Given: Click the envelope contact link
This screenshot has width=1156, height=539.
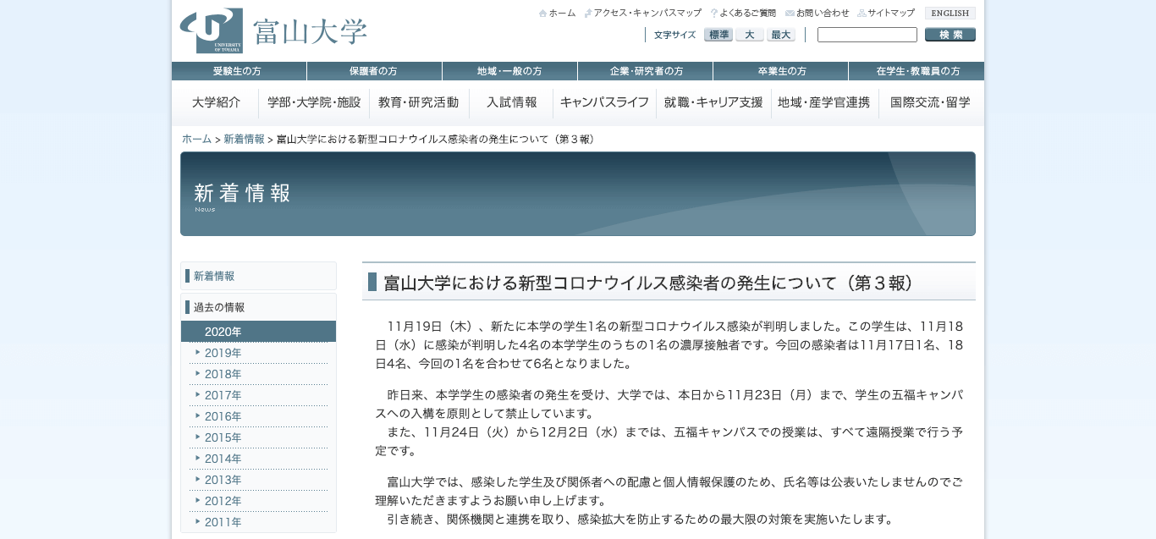Looking at the screenshot, I should coord(817,14).
